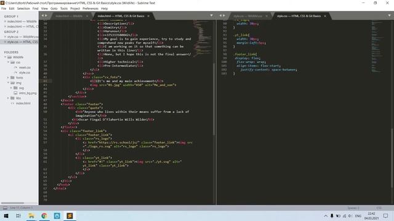Screen dimensions: 394x221
Task: Open intro_bg.png image file
Action: coord(28,93)
